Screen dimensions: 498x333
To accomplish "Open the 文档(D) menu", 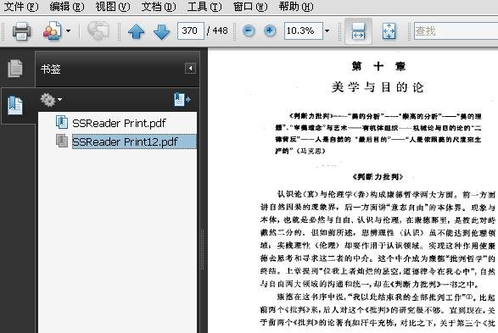I will (158, 6).
